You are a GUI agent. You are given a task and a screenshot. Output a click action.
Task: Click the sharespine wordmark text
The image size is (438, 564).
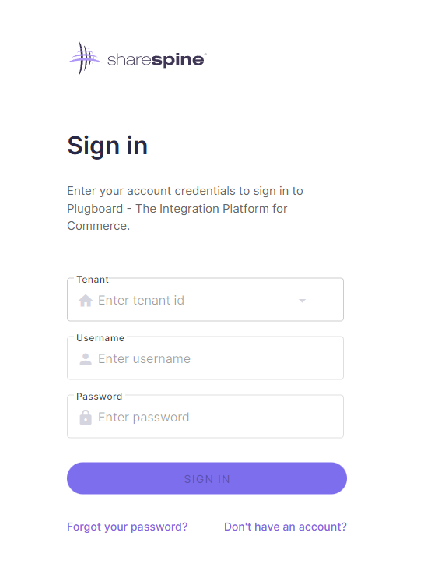click(157, 59)
